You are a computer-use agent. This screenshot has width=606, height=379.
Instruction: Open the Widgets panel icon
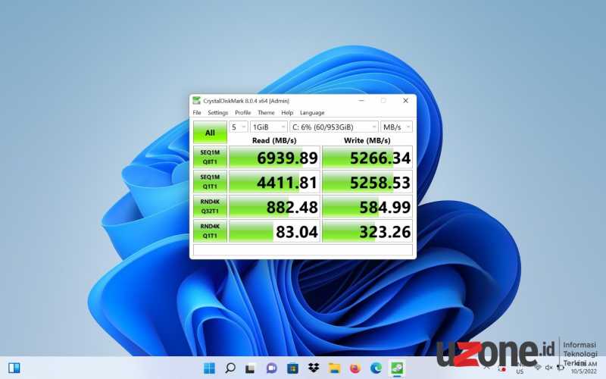coord(14,368)
